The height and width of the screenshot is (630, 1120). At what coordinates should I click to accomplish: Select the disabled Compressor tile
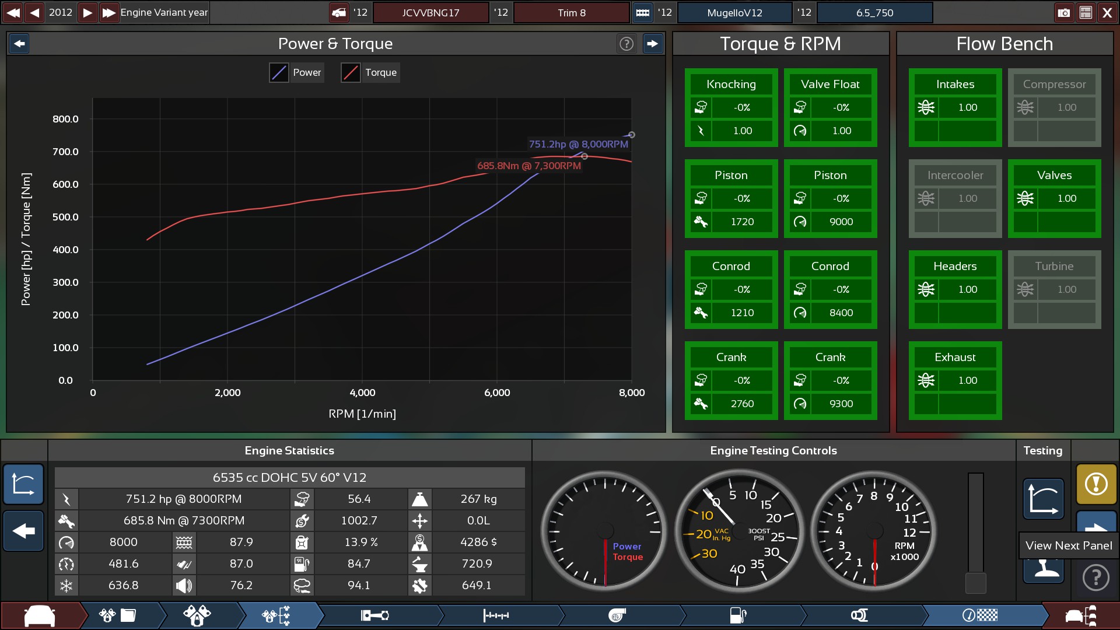point(1054,107)
